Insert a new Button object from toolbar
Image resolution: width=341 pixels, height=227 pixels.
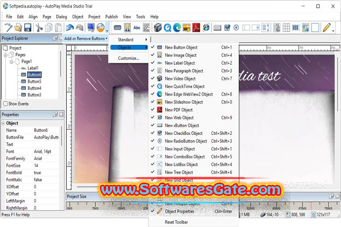(x=117, y=27)
